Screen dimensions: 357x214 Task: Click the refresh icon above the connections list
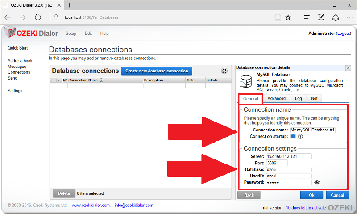click(224, 71)
